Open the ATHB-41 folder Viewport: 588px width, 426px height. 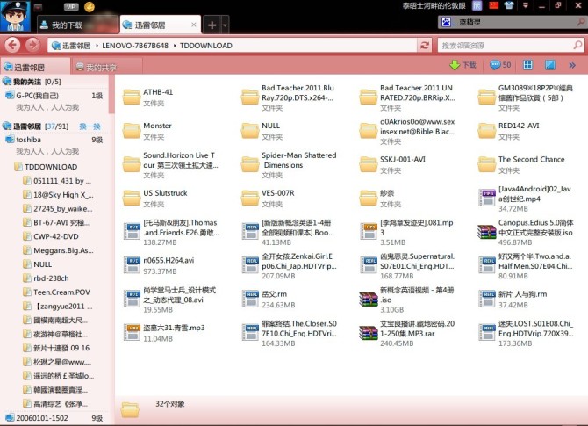pos(148,97)
